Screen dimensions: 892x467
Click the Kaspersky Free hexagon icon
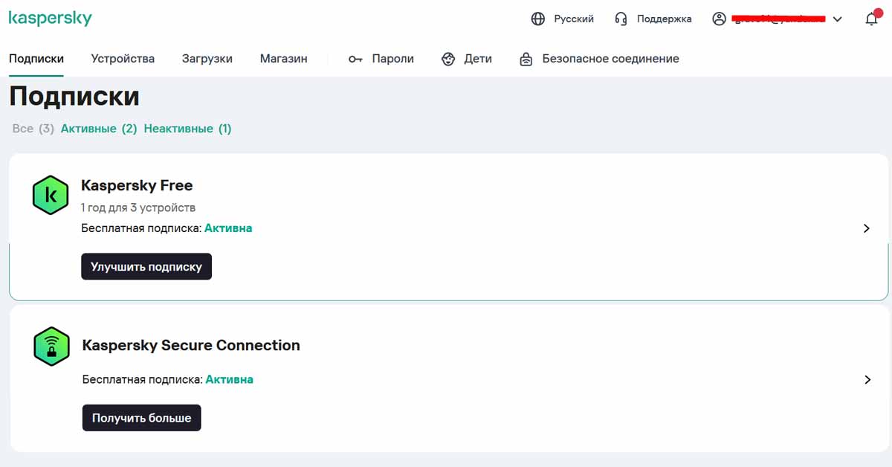pyautogui.click(x=51, y=196)
